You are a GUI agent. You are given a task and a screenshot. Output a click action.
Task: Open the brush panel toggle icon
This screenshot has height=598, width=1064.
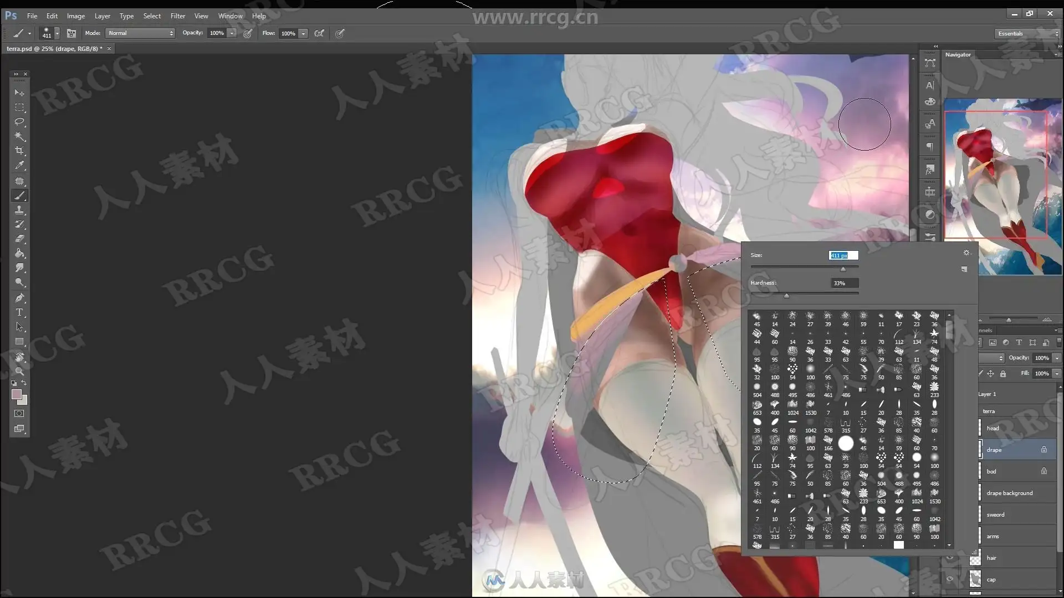(x=71, y=33)
